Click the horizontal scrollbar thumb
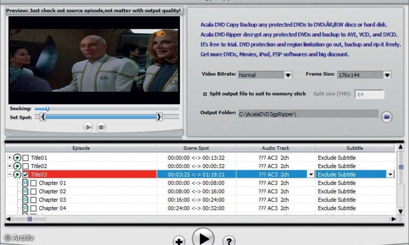Viewport: 409px width, 245px height. coord(29,219)
